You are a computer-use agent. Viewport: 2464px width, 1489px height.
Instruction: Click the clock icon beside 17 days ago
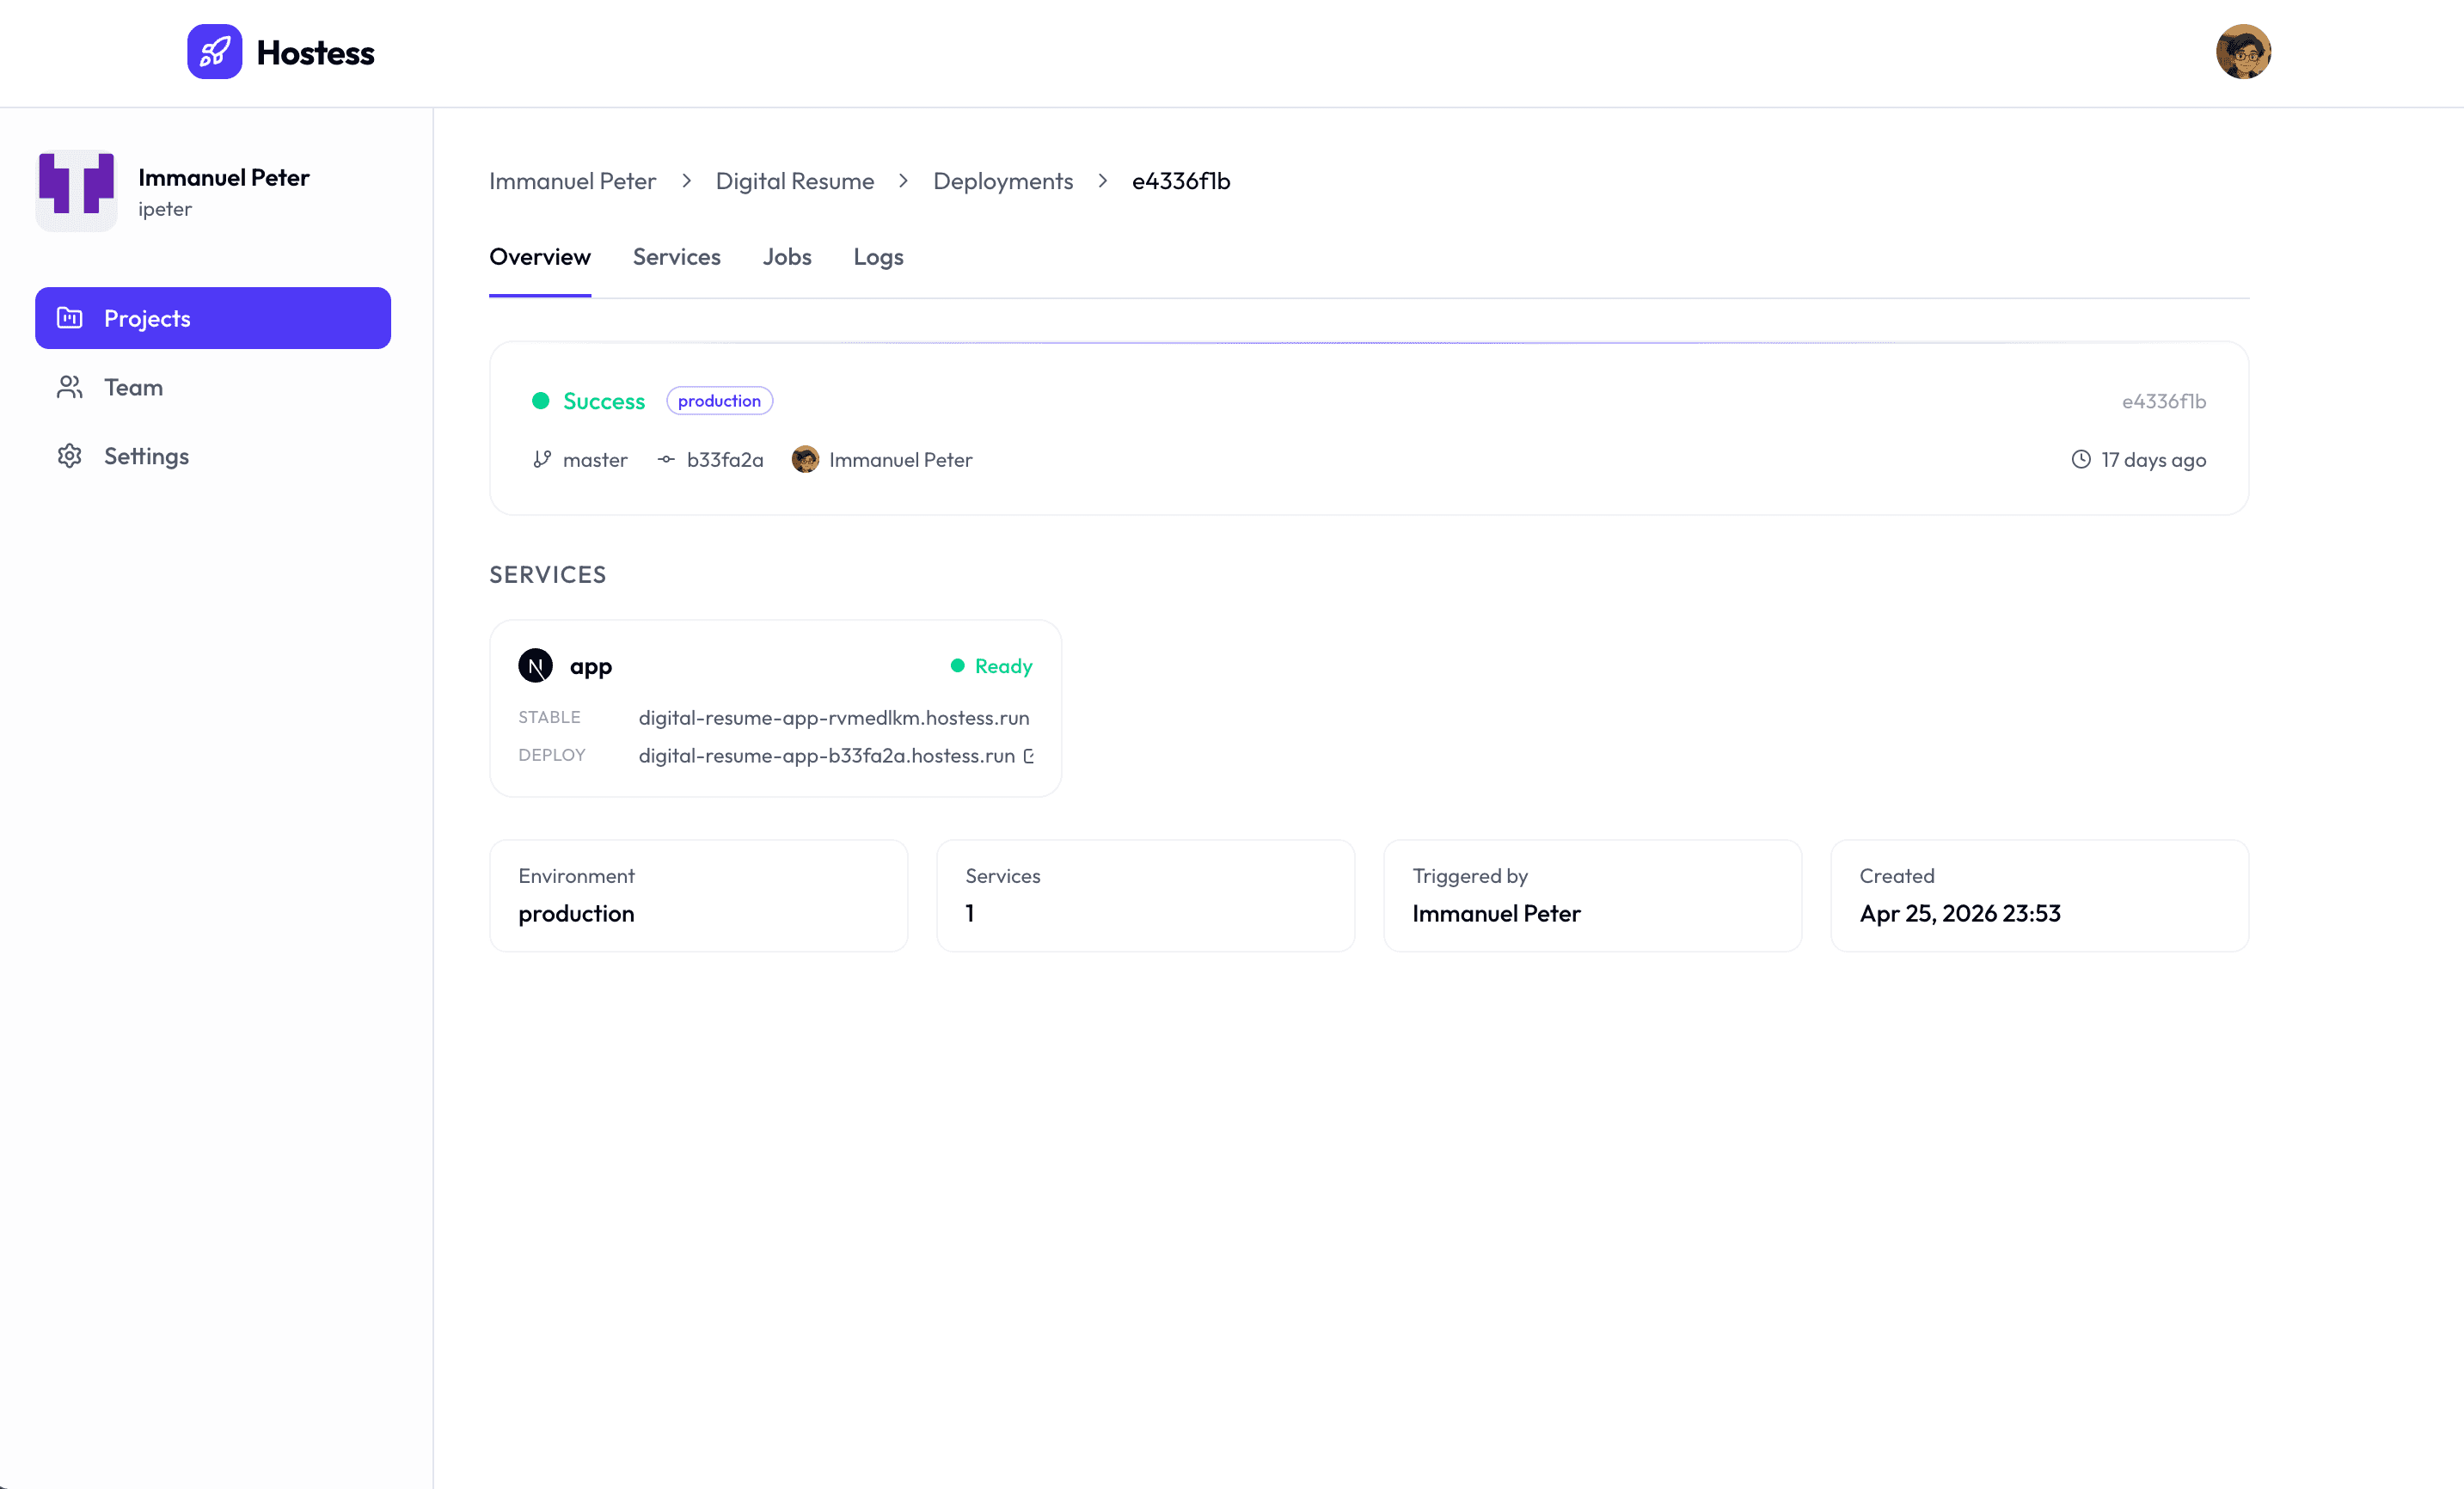[2081, 459]
